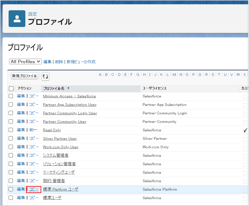Click 新規ビューの作成 link
This screenshot has height=206, width=249.
(81, 62)
